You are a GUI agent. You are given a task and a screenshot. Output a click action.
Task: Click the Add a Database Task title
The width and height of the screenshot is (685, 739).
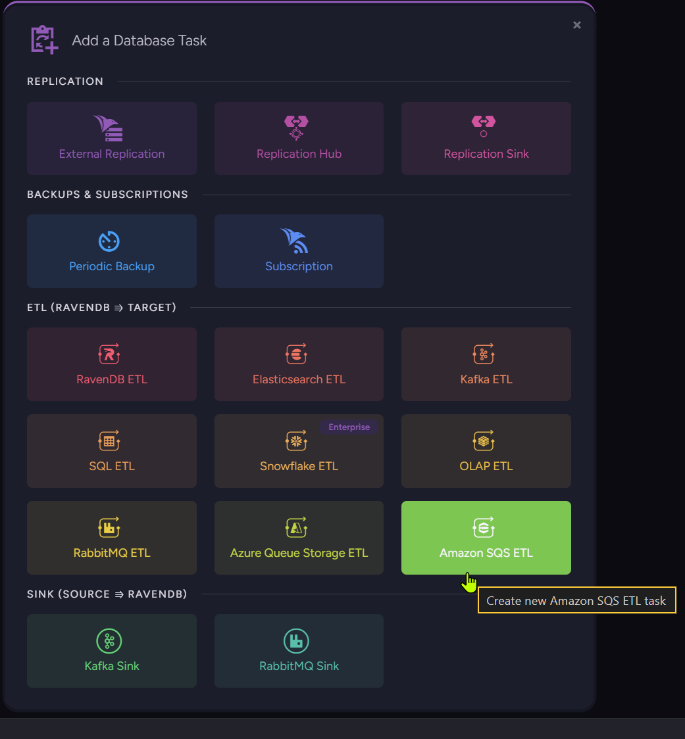(x=139, y=41)
